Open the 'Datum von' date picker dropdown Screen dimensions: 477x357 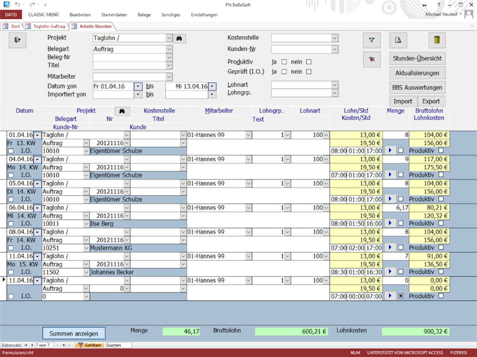coord(138,86)
